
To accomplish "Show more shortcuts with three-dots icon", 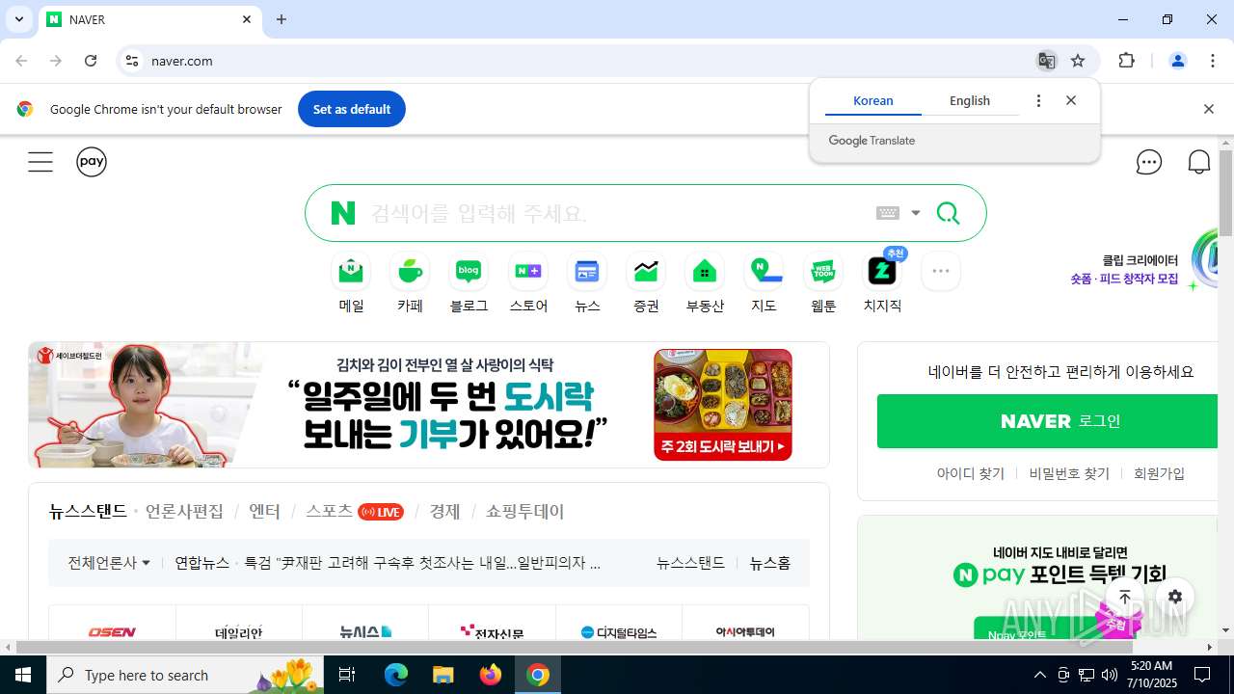I will pyautogui.click(x=941, y=271).
